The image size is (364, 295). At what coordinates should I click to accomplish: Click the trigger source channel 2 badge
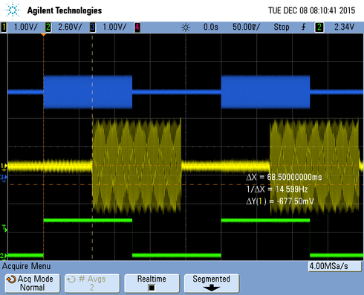[x=319, y=27]
